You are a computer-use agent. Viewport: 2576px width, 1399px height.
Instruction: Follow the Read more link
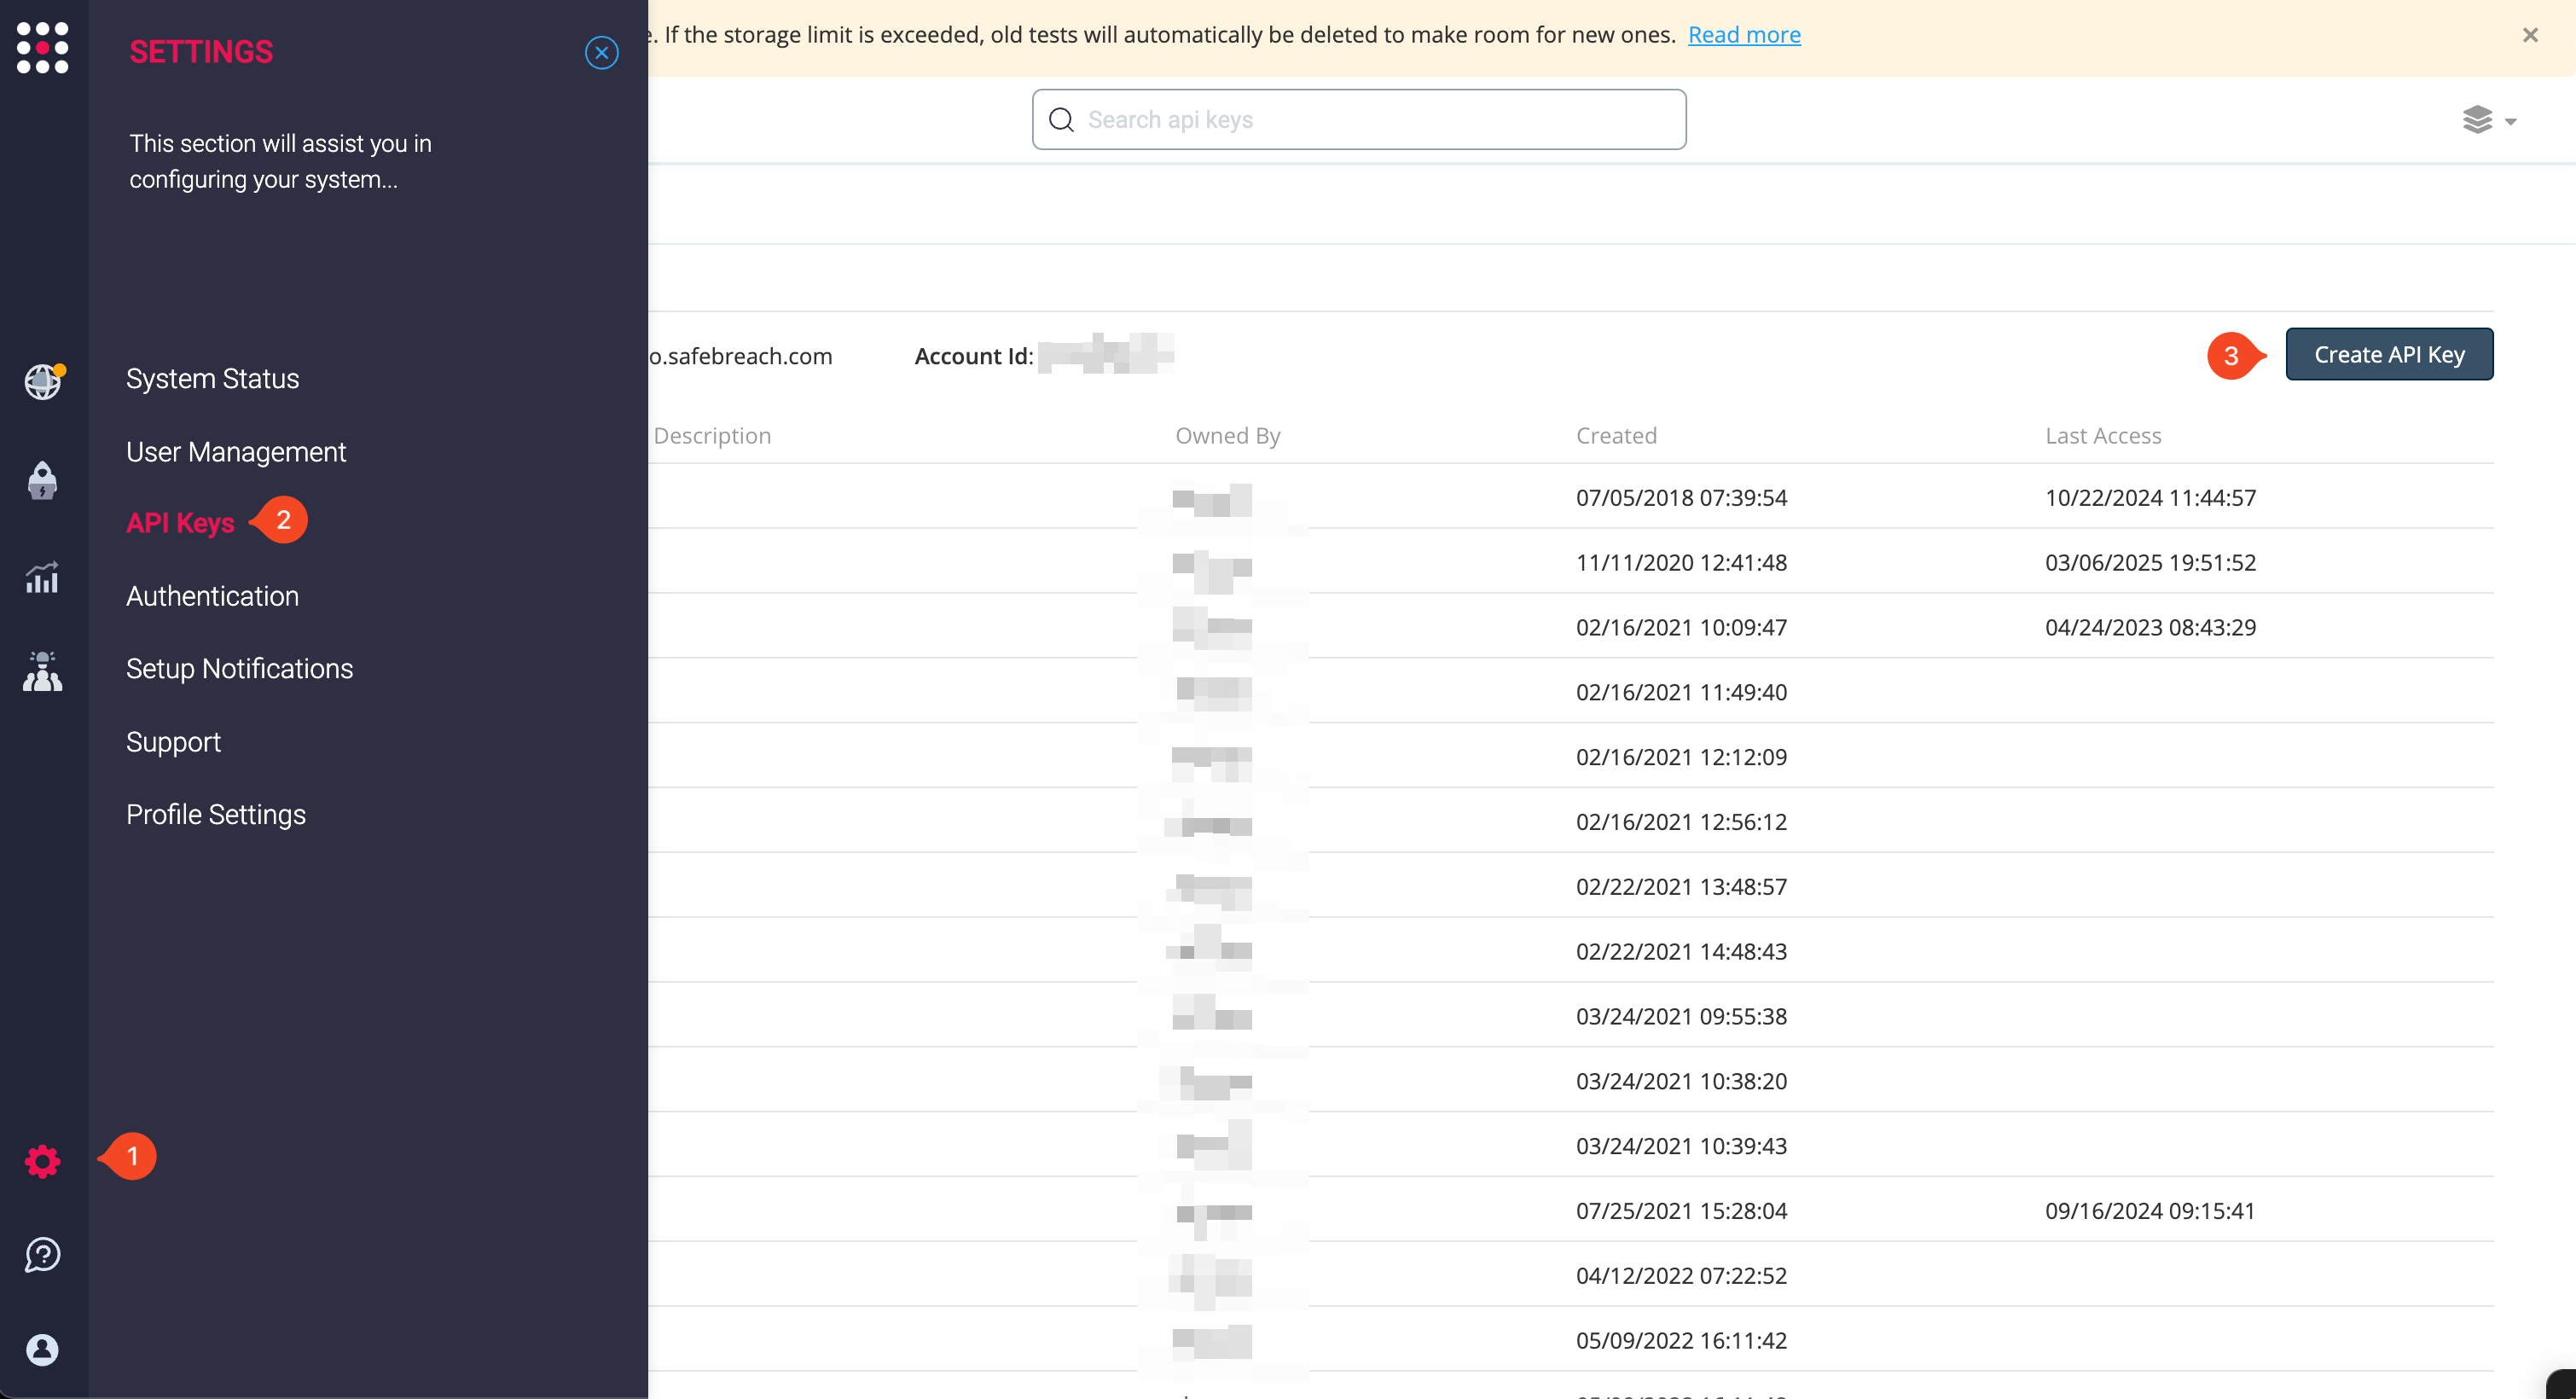coord(1743,35)
